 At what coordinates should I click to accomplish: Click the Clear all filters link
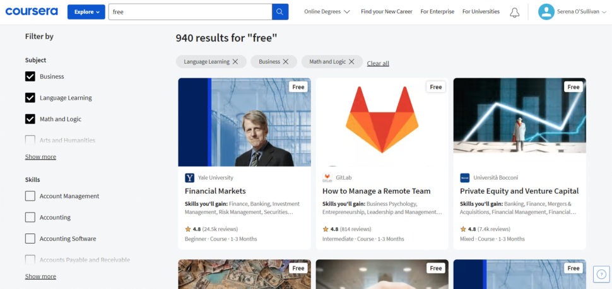click(x=378, y=63)
